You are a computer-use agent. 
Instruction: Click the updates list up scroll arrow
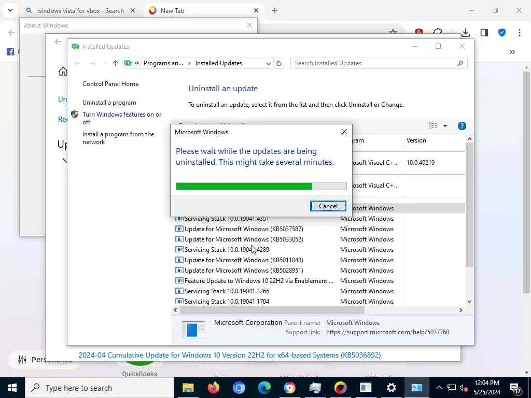click(469, 139)
